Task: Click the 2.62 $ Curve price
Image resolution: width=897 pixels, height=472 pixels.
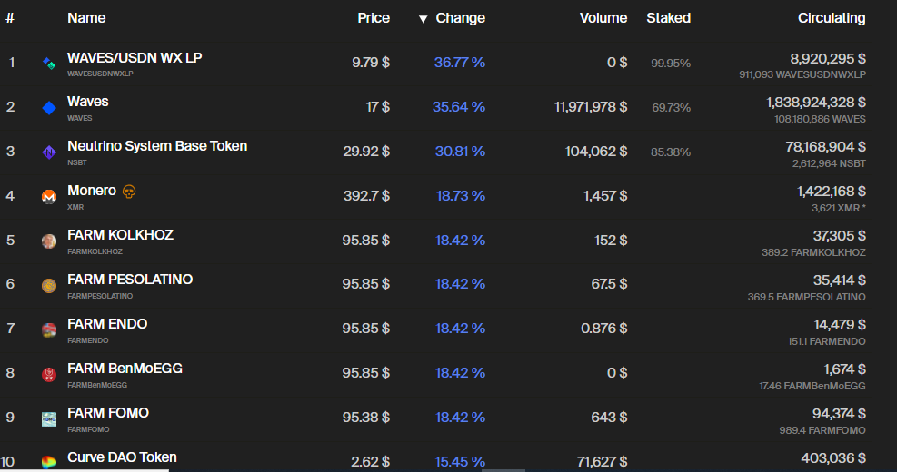Action: (x=371, y=462)
